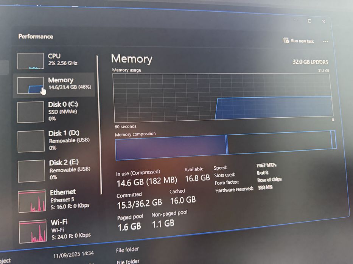Click Disk 2 (E:) graph thumbnail
353x264 pixels.
coord(31,171)
